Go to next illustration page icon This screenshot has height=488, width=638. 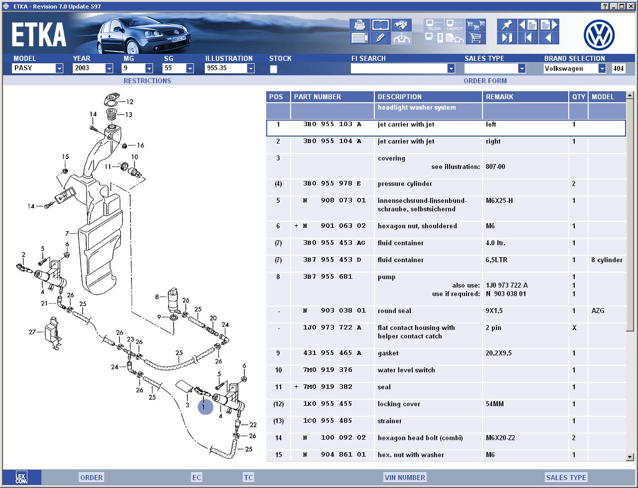point(549,25)
